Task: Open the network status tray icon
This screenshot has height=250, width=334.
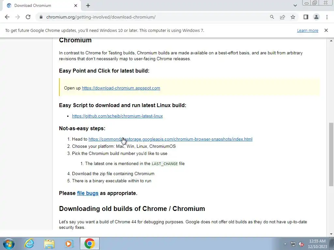Action: (293, 244)
